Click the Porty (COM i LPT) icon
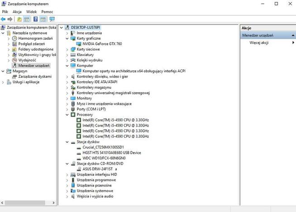 tap(73, 109)
